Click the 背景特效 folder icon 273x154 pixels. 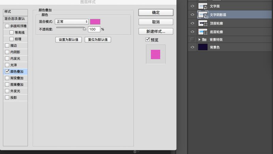[204, 40]
